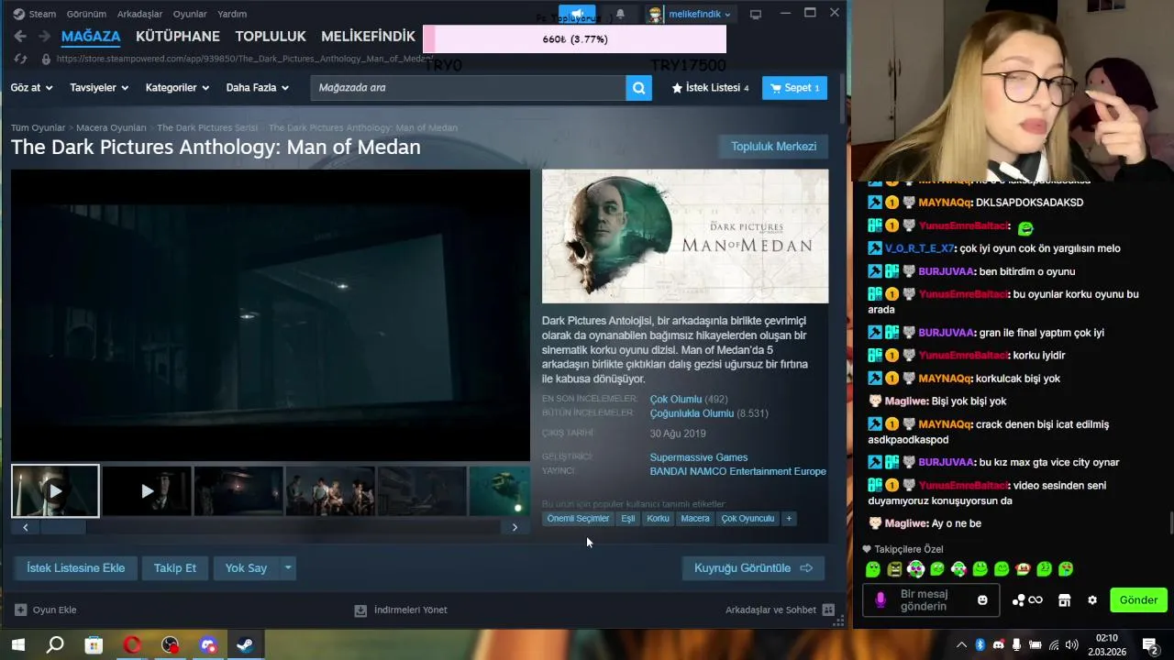Screen dimensions: 1174x660
Task: Open Windows Start menu
Action: coord(17,645)
